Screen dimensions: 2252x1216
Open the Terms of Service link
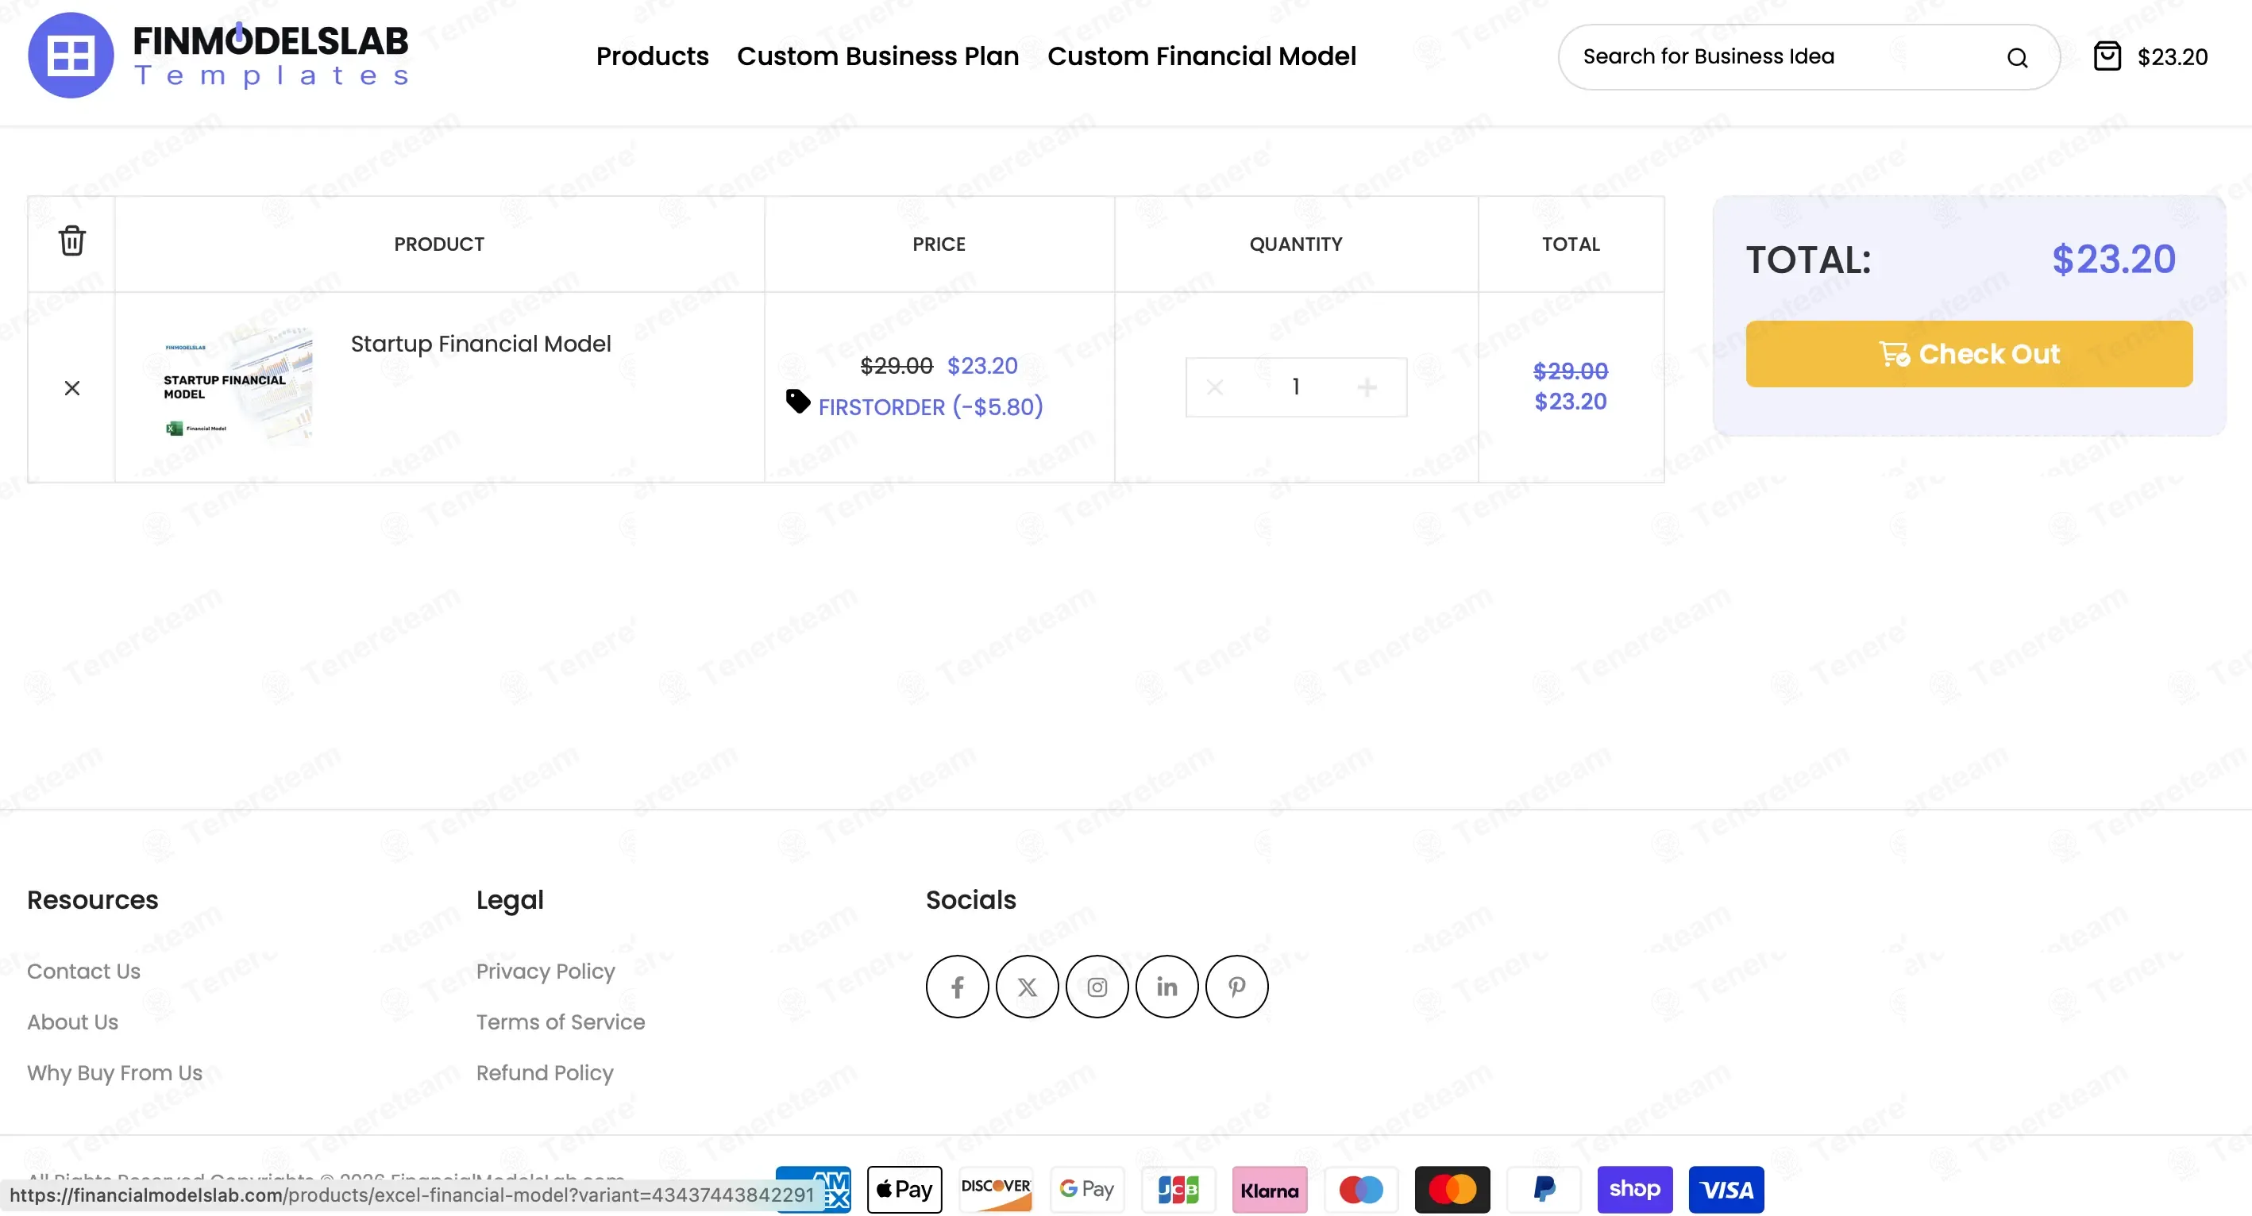tap(561, 1022)
